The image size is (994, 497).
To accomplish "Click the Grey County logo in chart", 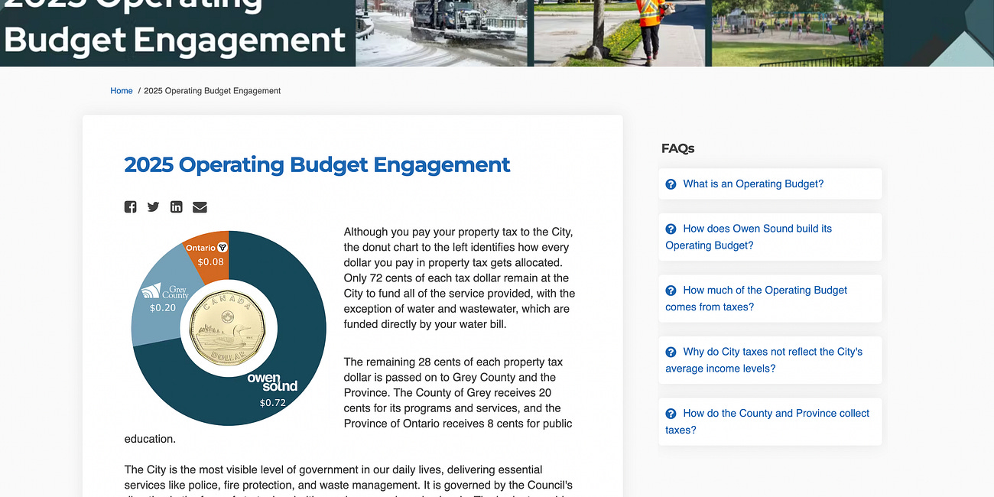I will (x=164, y=291).
